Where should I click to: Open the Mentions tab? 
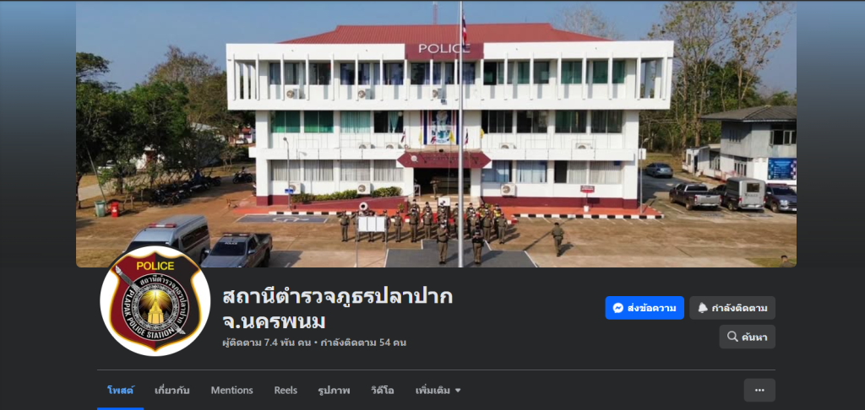click(231, 390)
